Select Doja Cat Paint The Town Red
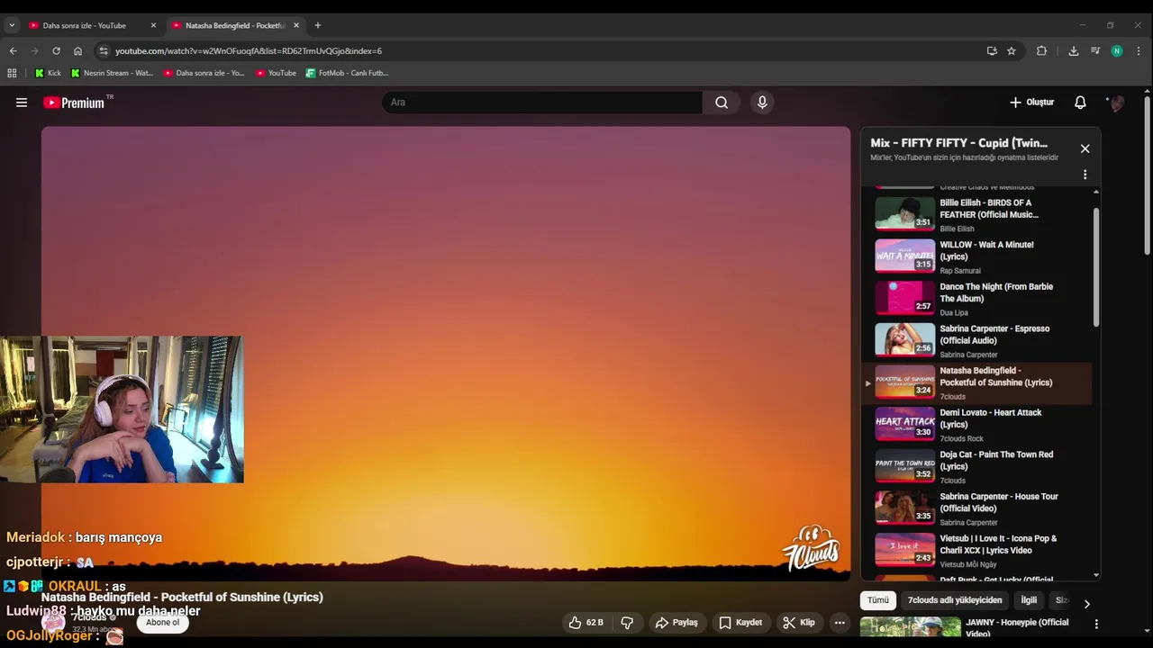Screen dimensions: 1153x648 pos(977,467)
